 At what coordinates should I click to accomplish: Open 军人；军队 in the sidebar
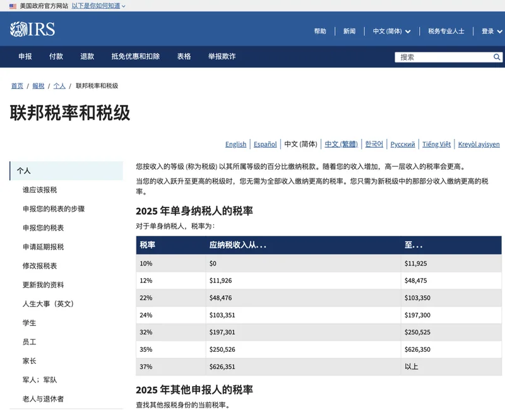point(40,380)
